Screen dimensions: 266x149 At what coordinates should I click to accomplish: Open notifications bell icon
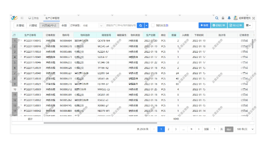point(229,18)
